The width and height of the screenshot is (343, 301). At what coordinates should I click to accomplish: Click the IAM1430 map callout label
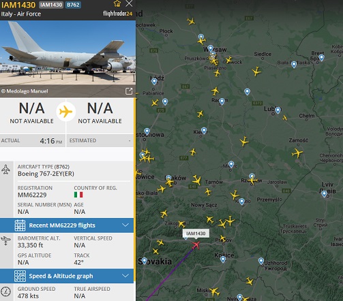coord(196,234)
